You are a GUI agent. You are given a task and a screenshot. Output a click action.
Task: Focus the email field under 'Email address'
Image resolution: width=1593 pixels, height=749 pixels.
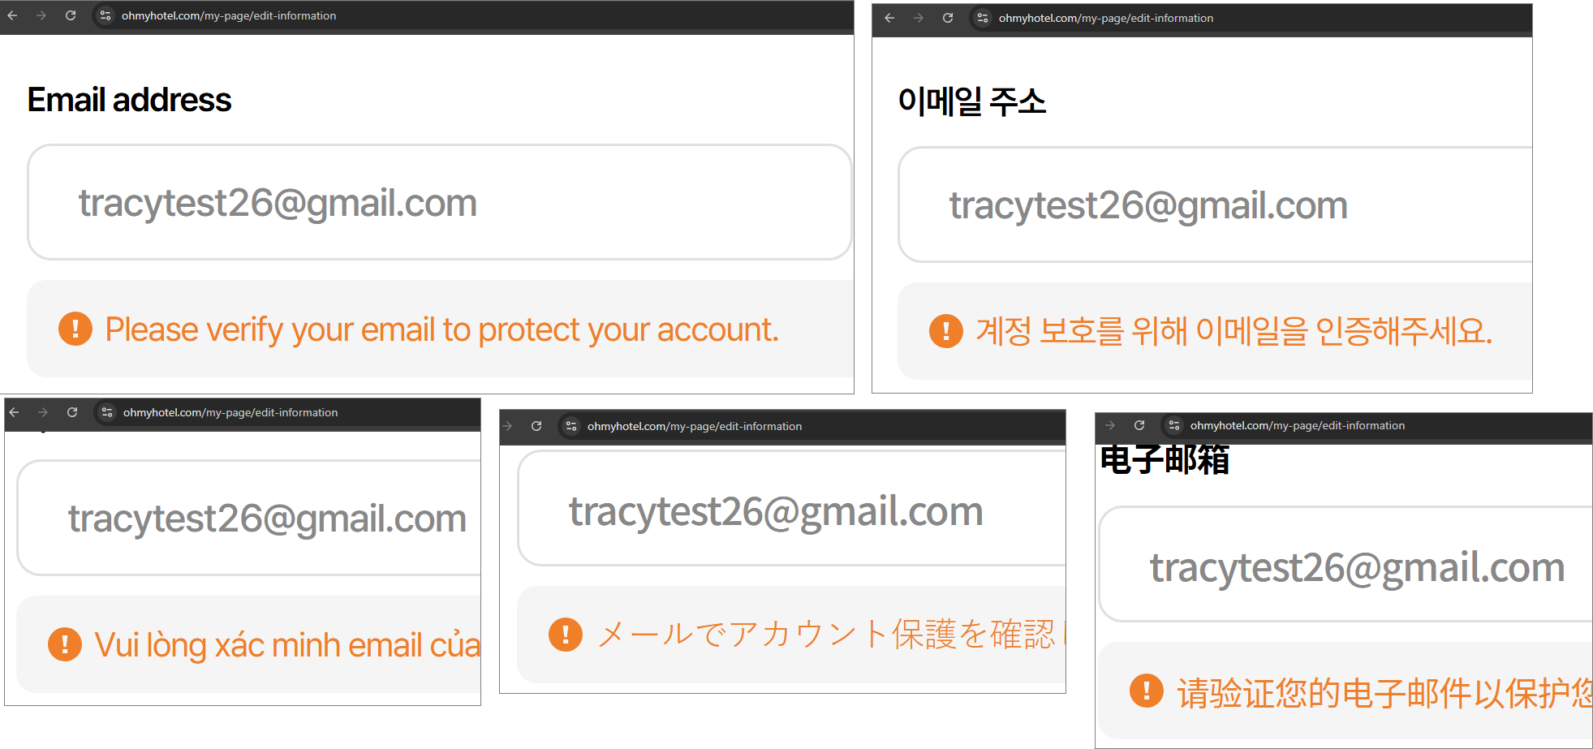tap(439, 202)
